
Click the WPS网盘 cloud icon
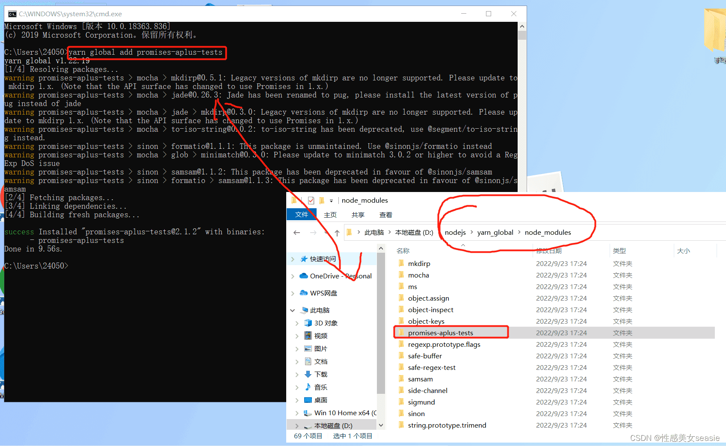[304, 293]
